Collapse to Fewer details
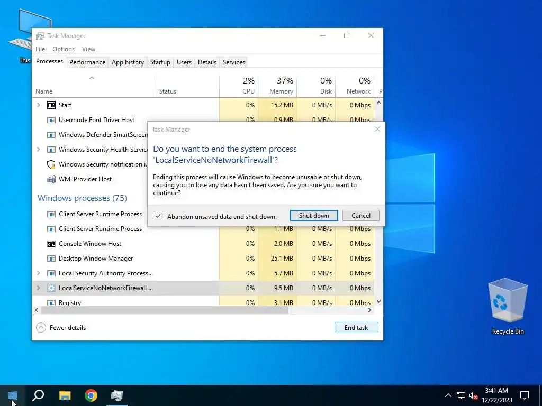Screen dimensions: 542x406 (61, 328)
